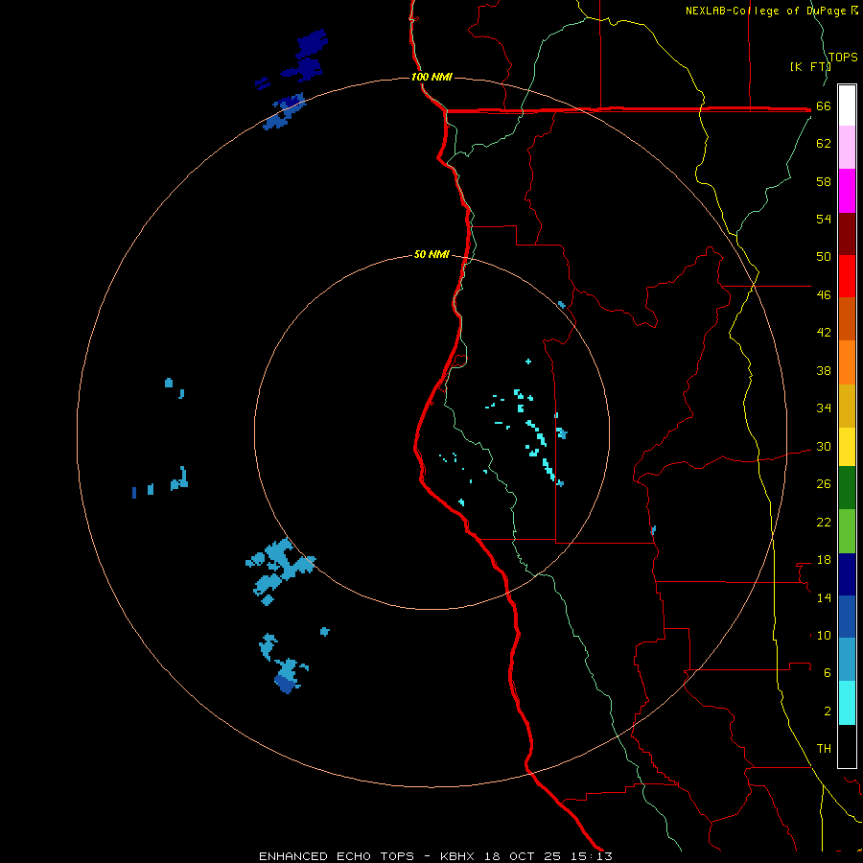Click the 100 NMI range ring label
The height and width of the screenshot is (863, 863).
(431, 77)
